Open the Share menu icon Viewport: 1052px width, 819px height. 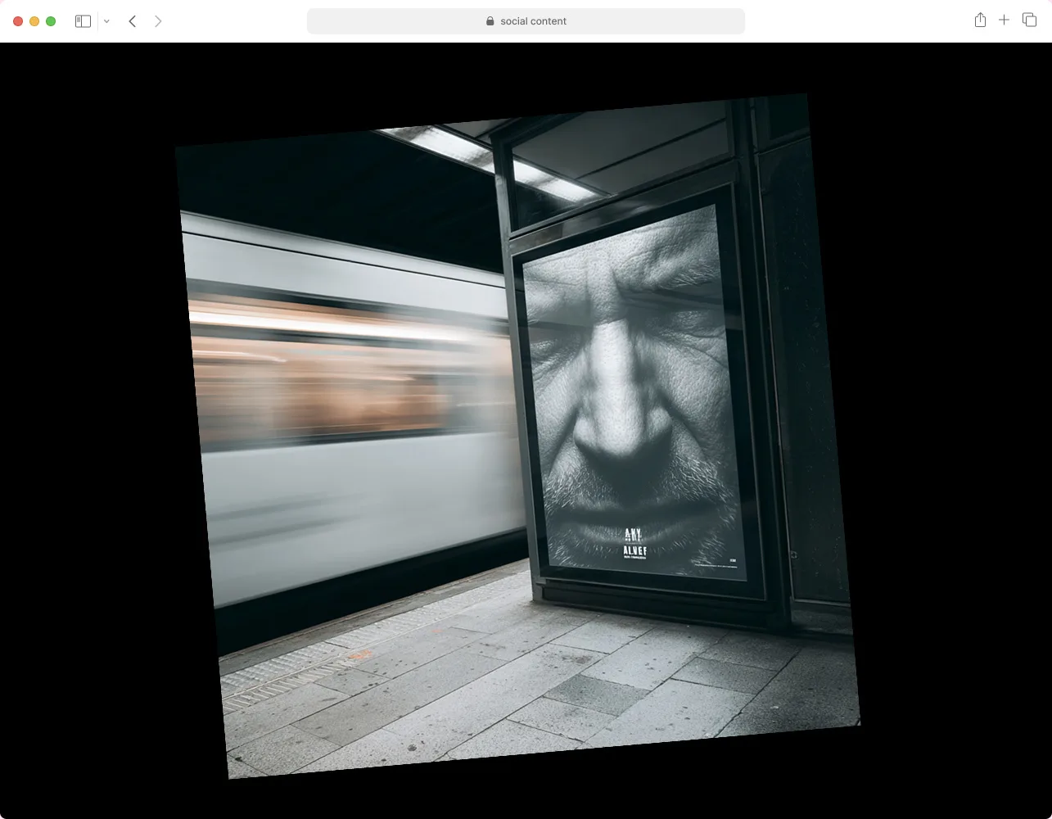[980, 20]
